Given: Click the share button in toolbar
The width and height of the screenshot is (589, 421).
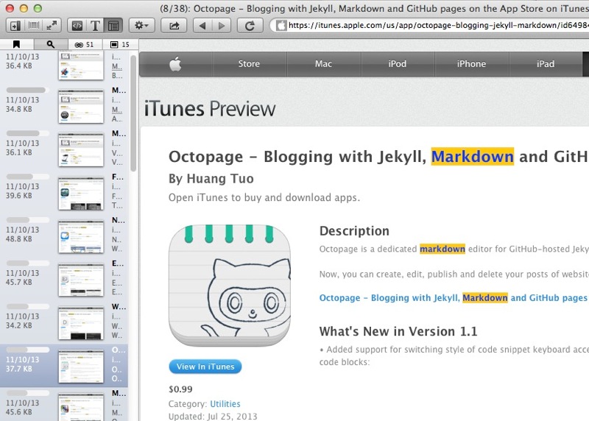Looking at the screenshot, I should pyautogui.click(x=174, y=26).
